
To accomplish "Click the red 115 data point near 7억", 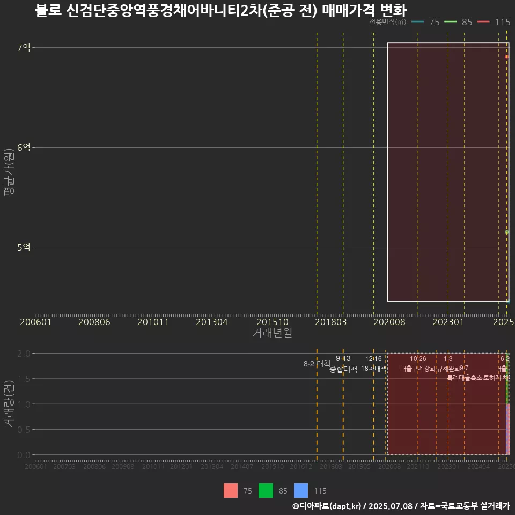I will pyautogui.click(x=507, y=57).
